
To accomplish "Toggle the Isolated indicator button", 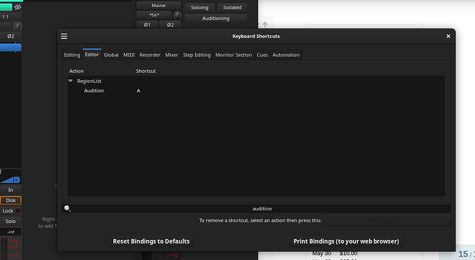I will [x=233, y=8].
